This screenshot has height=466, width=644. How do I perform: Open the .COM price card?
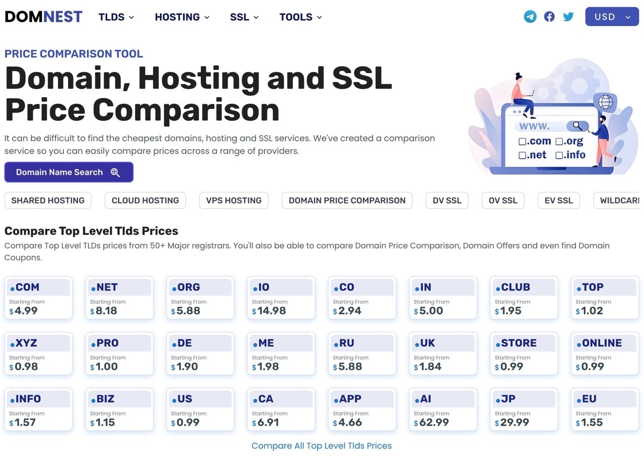point(38,298)
